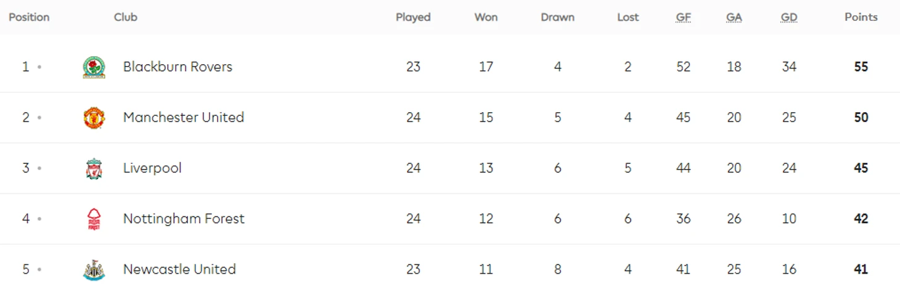This screenshot has width=900, height=294.
Task: Click the Won column header
Action: 486,17
